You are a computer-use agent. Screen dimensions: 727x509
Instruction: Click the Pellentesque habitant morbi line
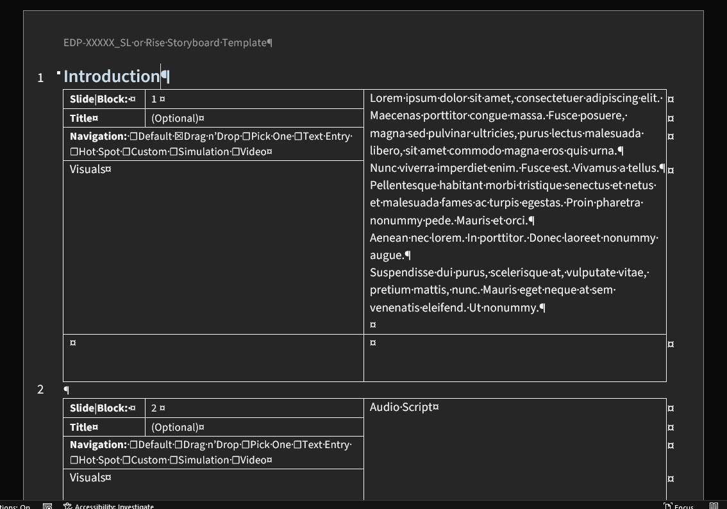pos(512,185)
